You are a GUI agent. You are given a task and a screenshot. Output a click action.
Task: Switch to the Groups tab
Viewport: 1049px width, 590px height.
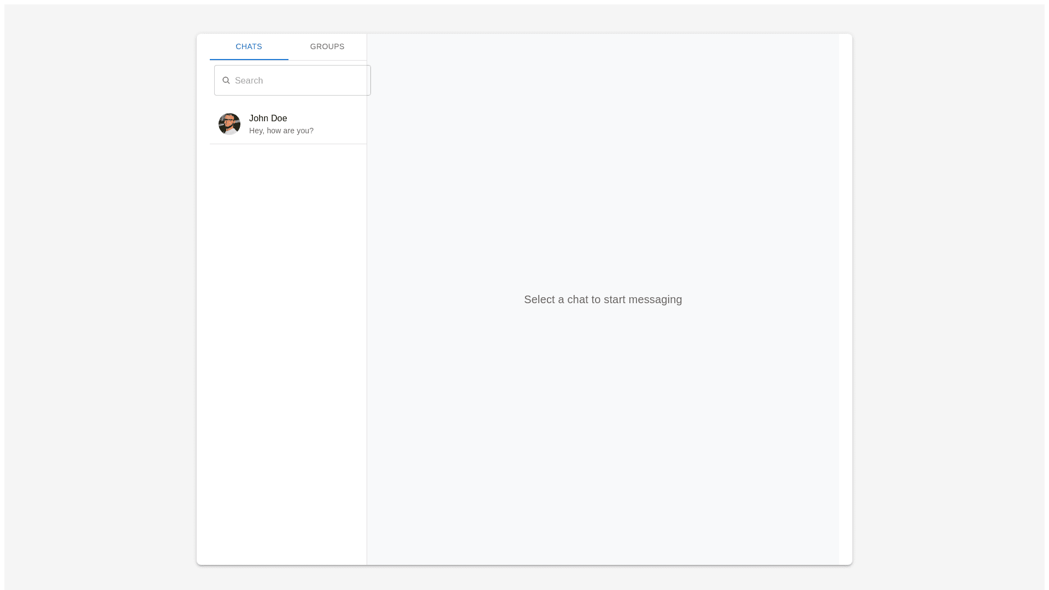click(327, 46)
